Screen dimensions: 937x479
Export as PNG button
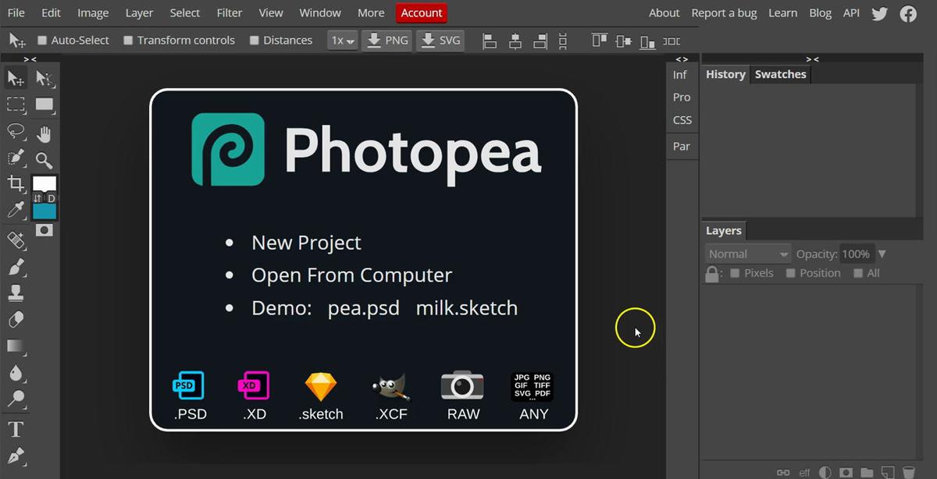tap(387, 41)
